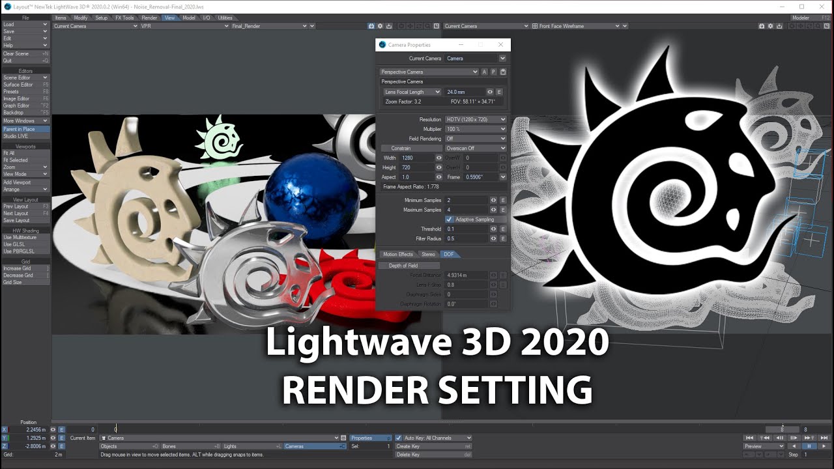834x469 pixels.
Task: Open the Overscan Off dropdown
Action: [x=476, y=148]
